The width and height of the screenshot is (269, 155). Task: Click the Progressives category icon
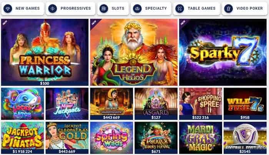[53, 8]
